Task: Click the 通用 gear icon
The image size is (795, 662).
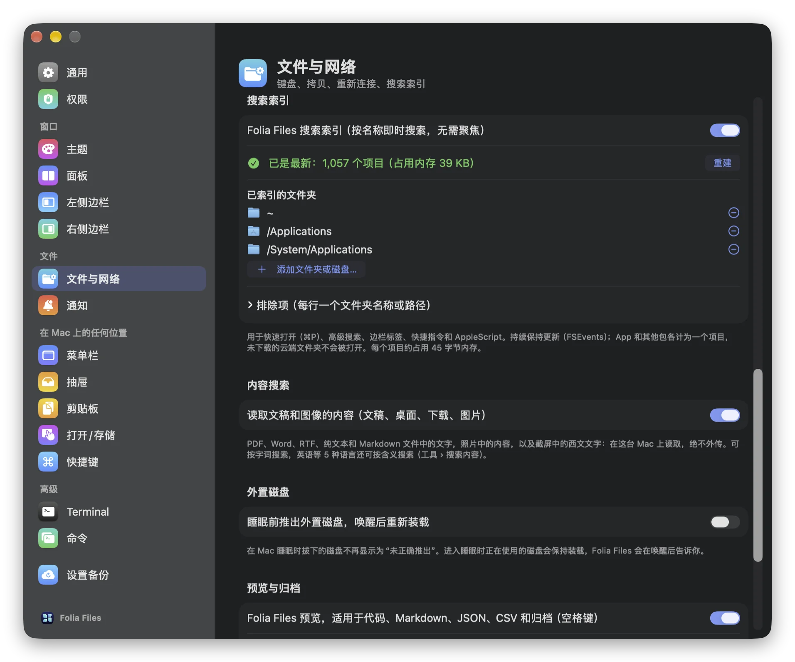Action: [48, 73]
